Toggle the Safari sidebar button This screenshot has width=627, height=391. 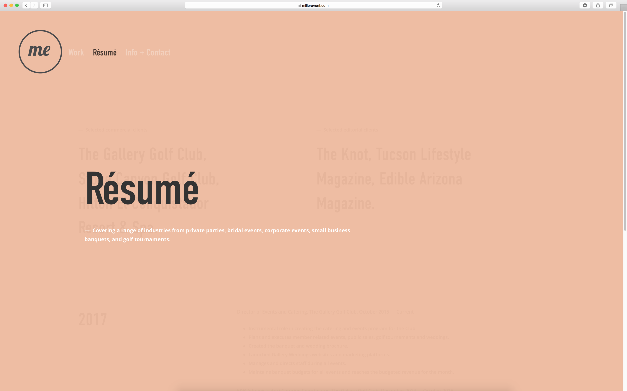45,5
